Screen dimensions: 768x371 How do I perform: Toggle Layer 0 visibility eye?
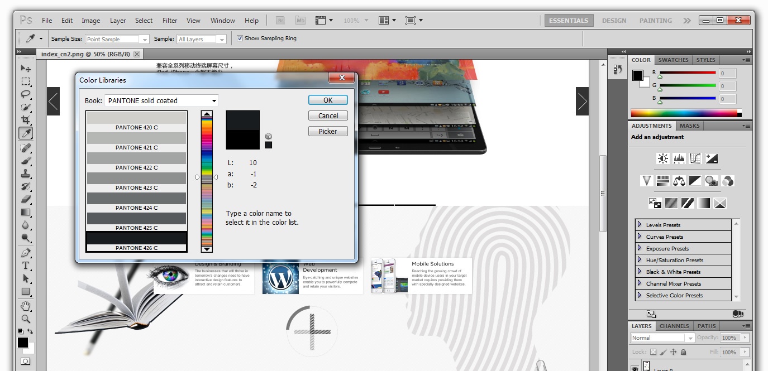[x=635, y=368]
